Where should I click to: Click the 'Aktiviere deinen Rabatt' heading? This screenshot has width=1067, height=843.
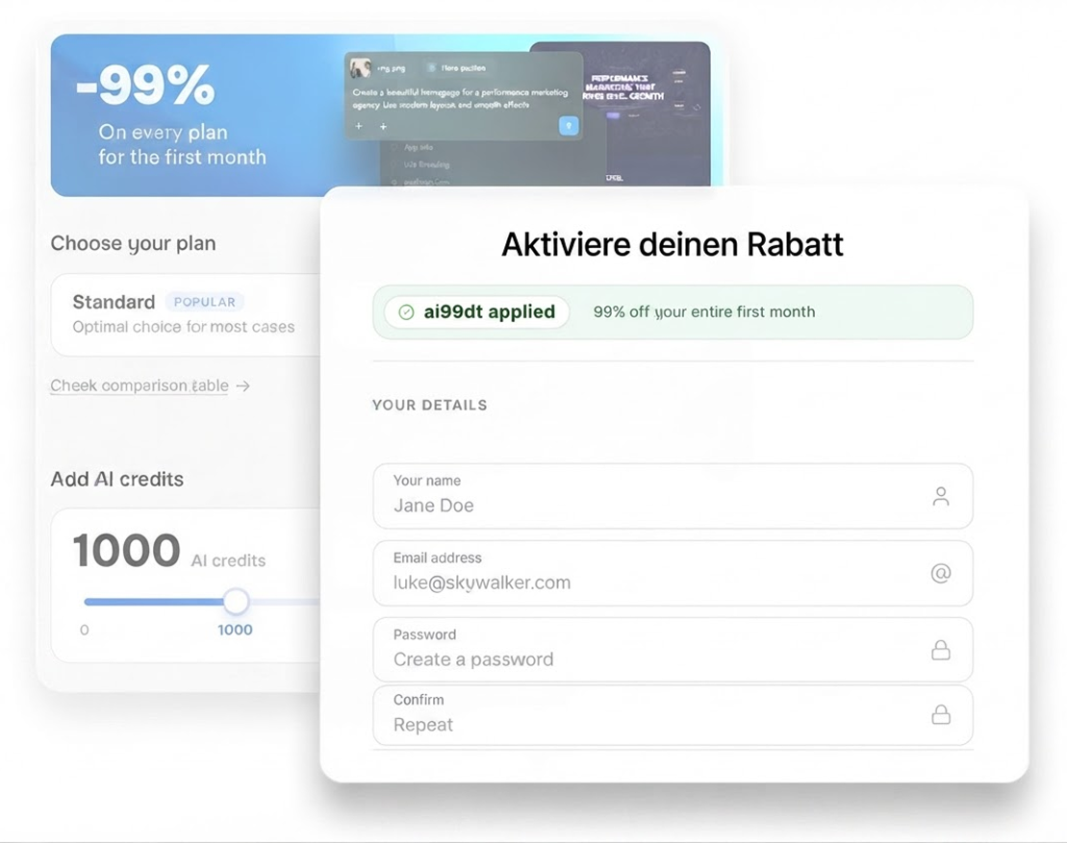[x=673, y=244]
